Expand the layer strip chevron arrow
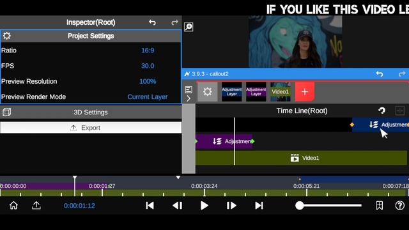This screenshot has width=409, height=230. tap(189, 98)
